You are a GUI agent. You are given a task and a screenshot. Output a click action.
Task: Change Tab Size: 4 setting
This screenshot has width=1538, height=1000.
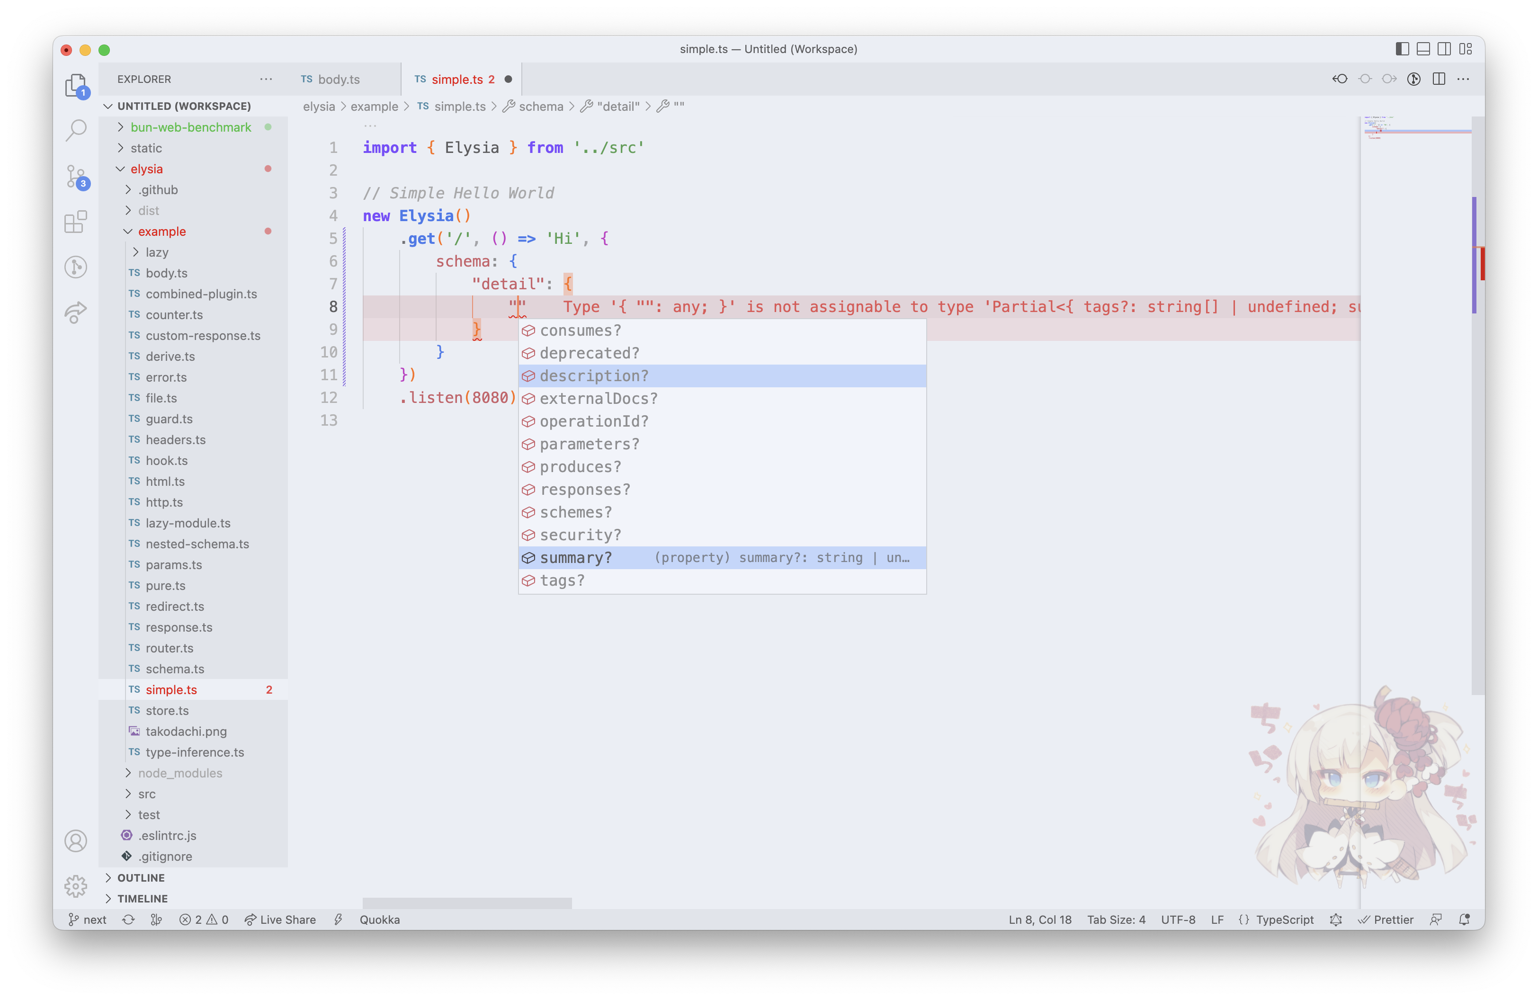[1116, 919]
